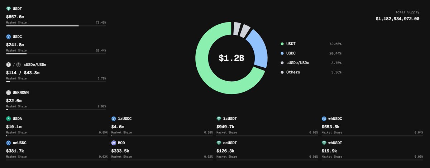Click the $4.6m lzUSDC value
This screenshot has height=168, width=430.
tap(118, 126)
